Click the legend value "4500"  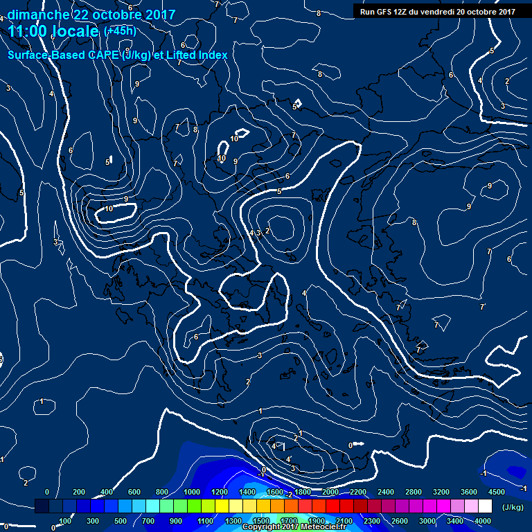(497, 492)
